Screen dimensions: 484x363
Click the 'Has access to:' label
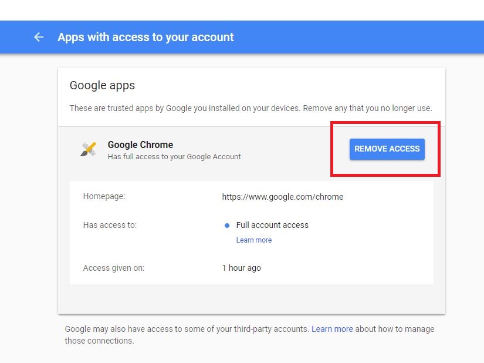(110, 225)
